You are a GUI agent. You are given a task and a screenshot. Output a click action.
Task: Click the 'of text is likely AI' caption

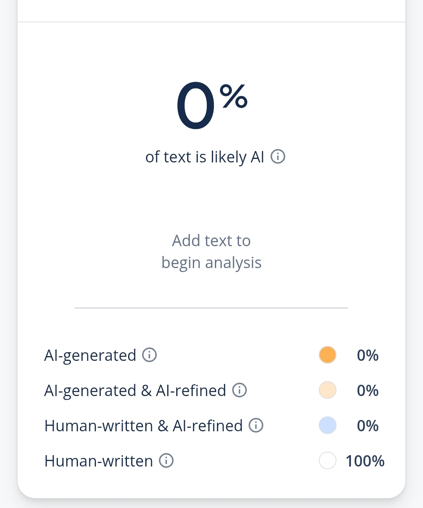click(x=204, y=157)
